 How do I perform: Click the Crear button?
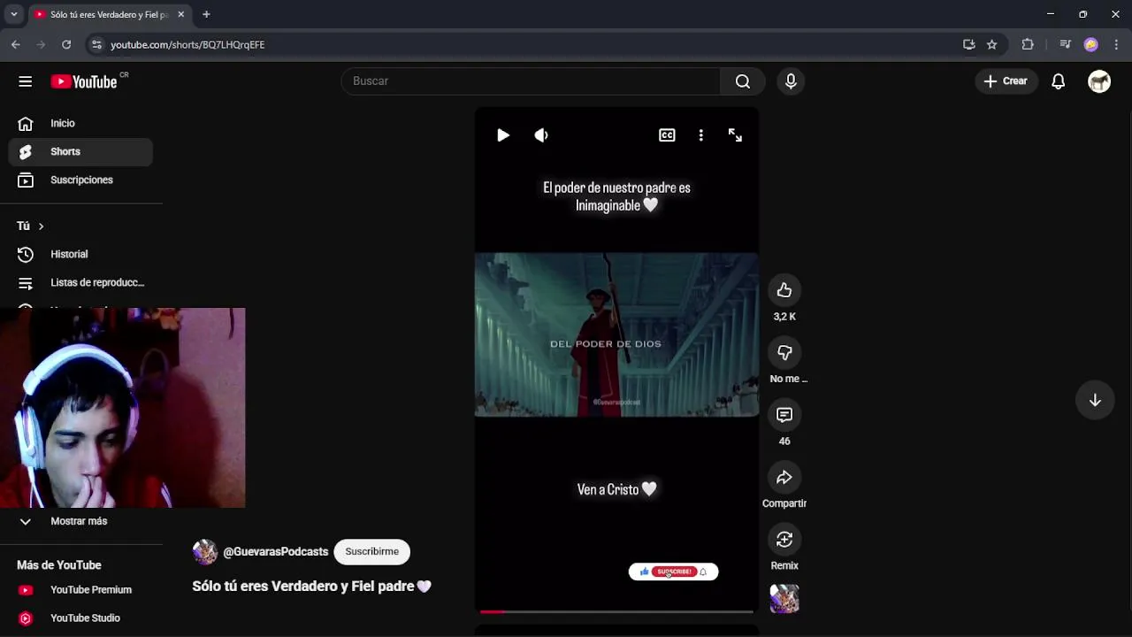coord(1006,81)
